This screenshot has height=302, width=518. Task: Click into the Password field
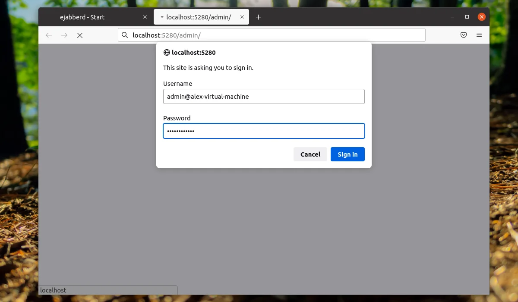[x=264, y=131]
